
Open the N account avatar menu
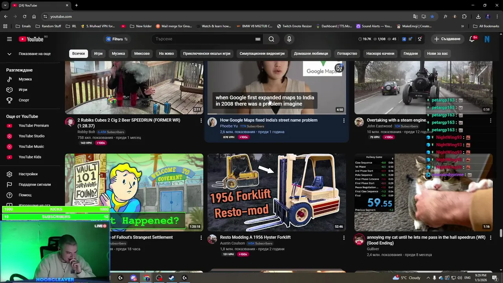click(487, 39)
